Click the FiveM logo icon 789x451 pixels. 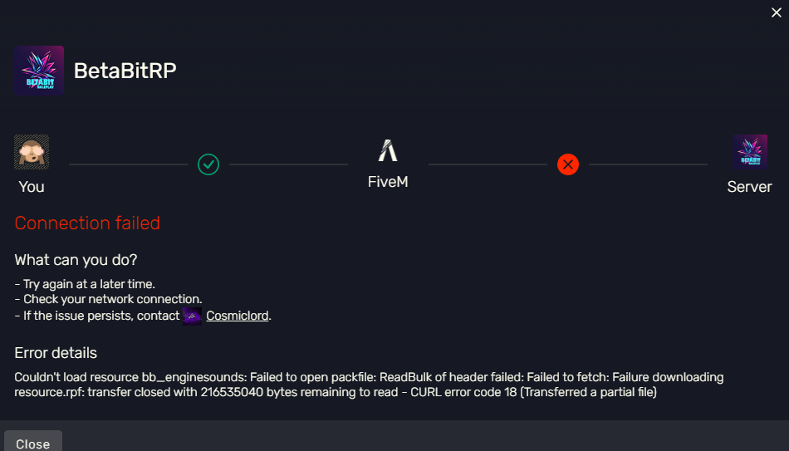(388, 150)
